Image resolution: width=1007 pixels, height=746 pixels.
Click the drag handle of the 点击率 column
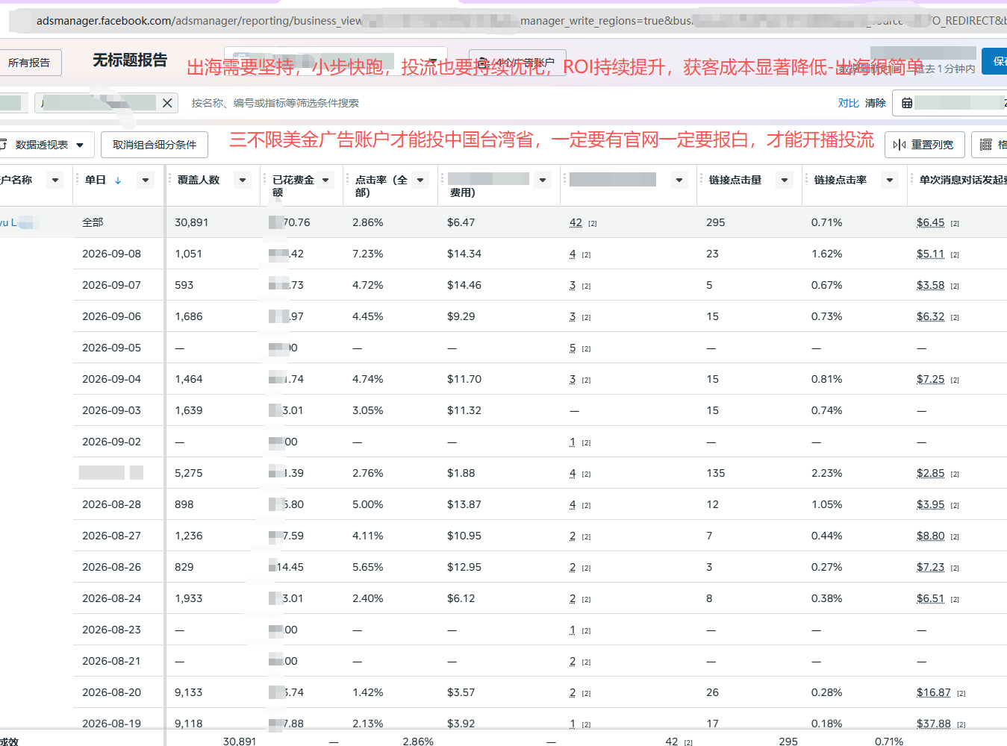(x=349, y=180)
